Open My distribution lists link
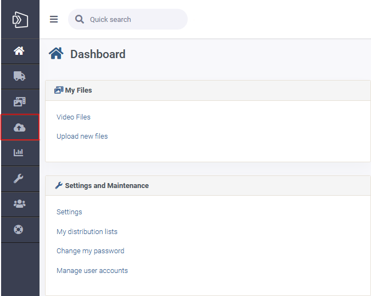 pyautogui.click(x=87, y=231)
